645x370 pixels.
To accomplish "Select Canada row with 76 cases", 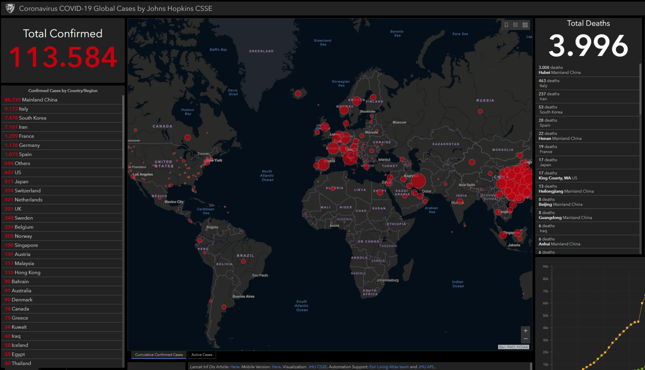I will click(62, 309).
